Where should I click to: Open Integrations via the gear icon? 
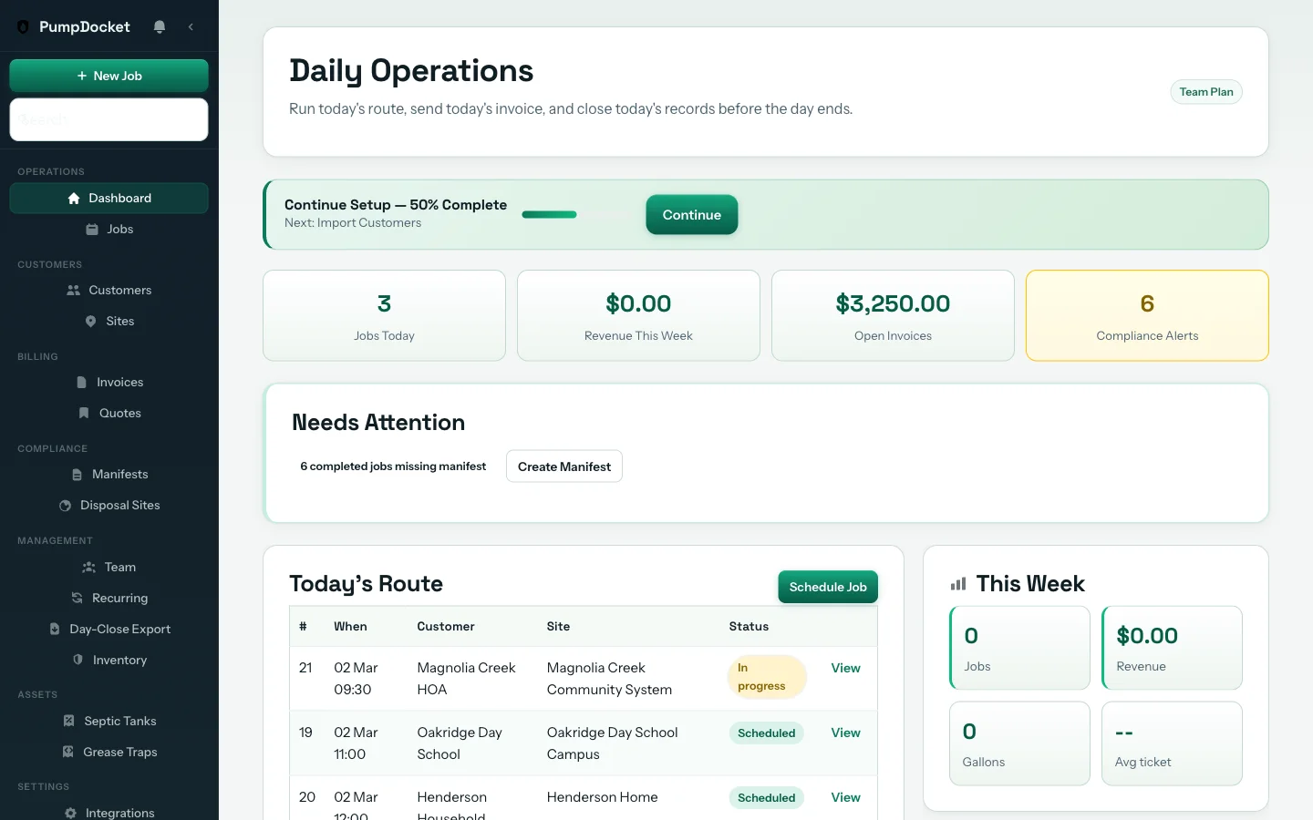(x=69, y=812)
